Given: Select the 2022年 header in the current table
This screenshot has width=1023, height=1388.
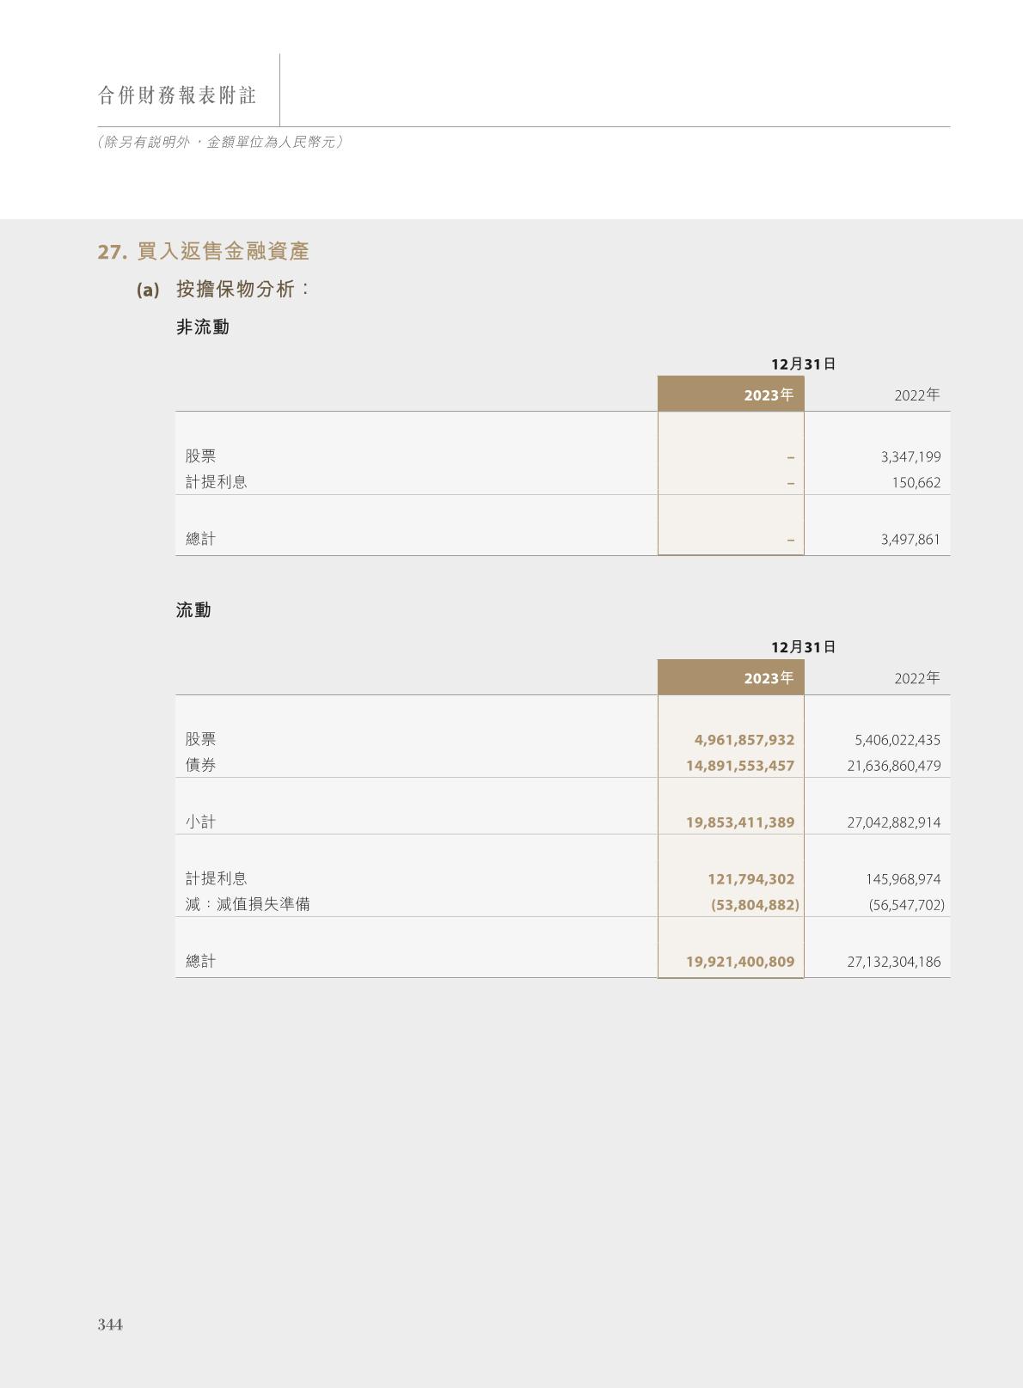Looking at the screenshot, I should [916, 678].
